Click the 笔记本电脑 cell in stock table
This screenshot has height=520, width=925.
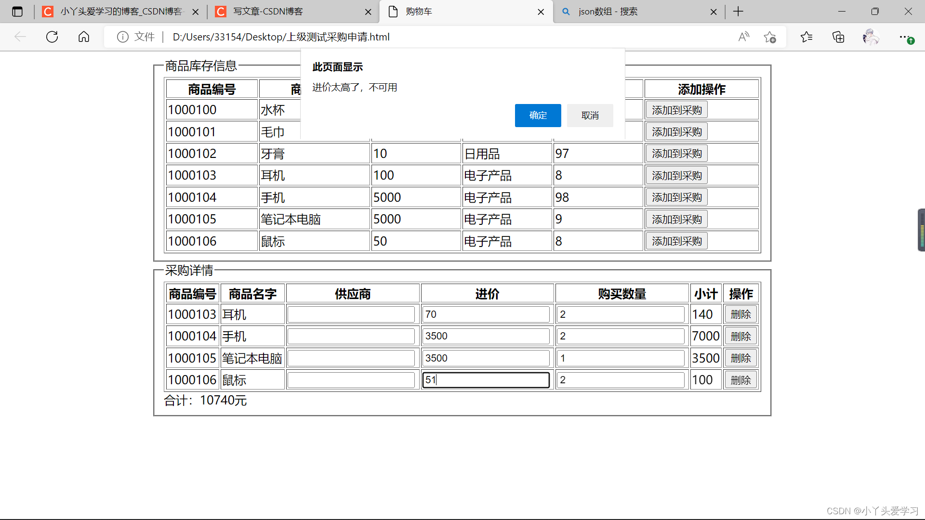tap(314, 220)
